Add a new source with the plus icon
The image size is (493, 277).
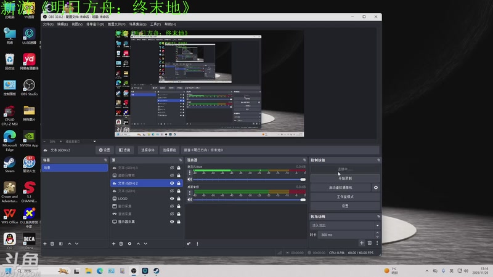coord(113,244)
